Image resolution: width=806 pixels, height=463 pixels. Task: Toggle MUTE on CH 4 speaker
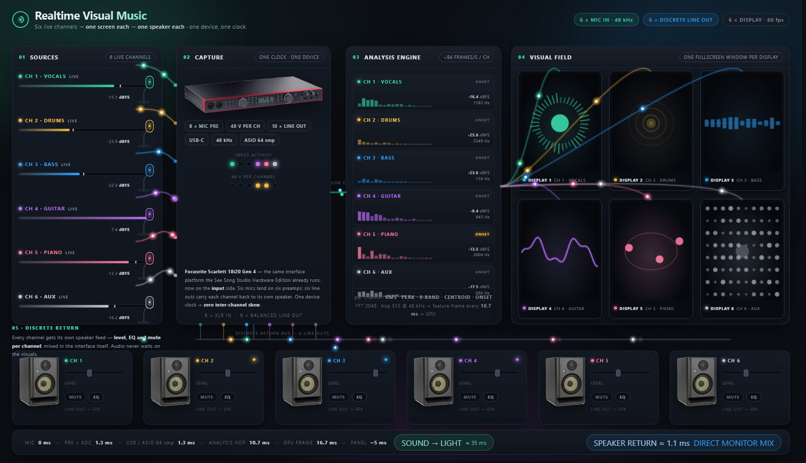click(470, 397)
